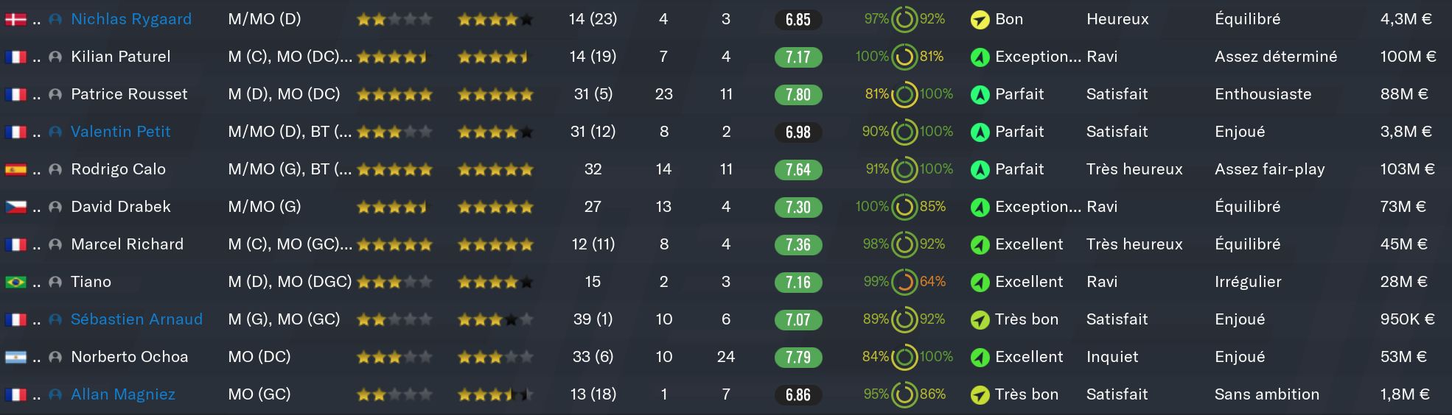Click Patrice Rousset's 7.80 average rating badge
Screen dimensions: 1452x415
tap(798, 95)
